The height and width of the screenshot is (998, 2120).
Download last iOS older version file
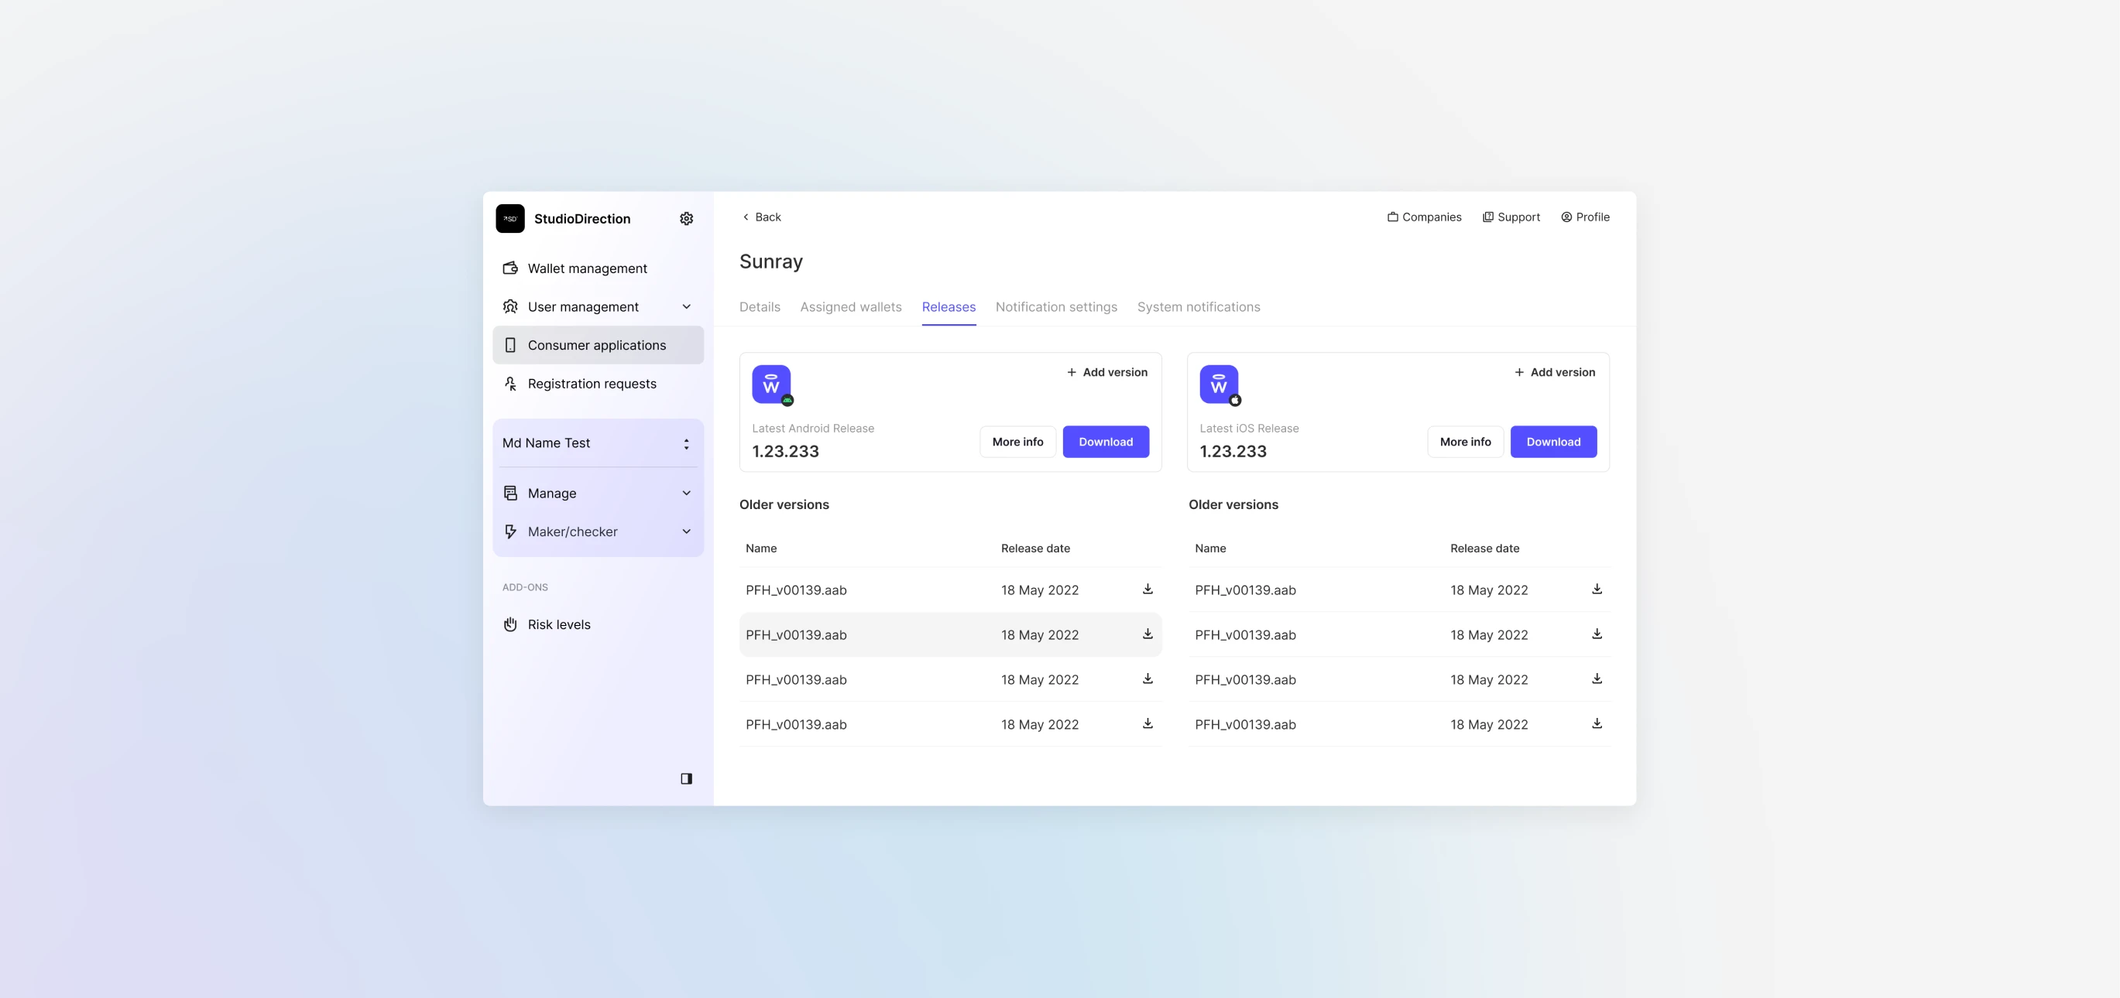[1597, 723]
